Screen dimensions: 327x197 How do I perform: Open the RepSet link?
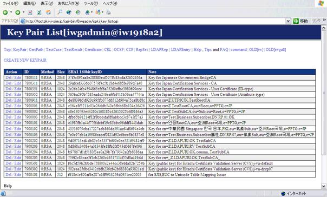coord(142,50)
